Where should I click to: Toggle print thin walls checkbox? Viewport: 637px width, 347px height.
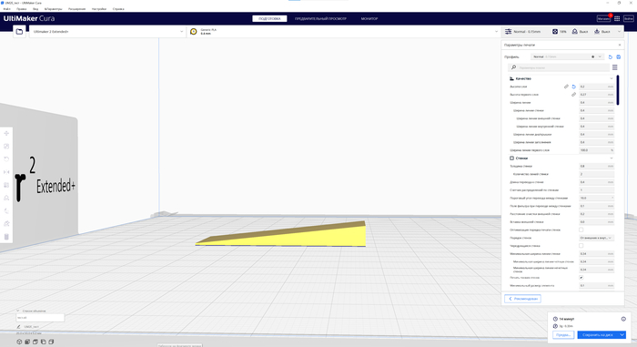click(x=581, y=278)
